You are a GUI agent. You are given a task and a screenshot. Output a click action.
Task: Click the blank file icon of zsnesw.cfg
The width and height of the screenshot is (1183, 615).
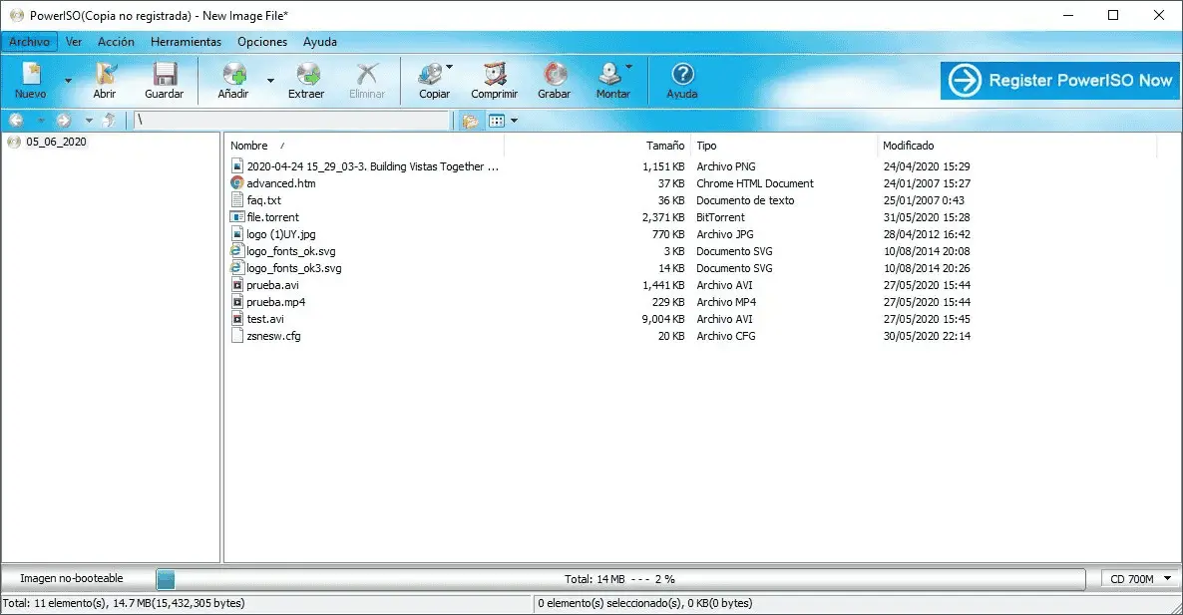point(237,336)
